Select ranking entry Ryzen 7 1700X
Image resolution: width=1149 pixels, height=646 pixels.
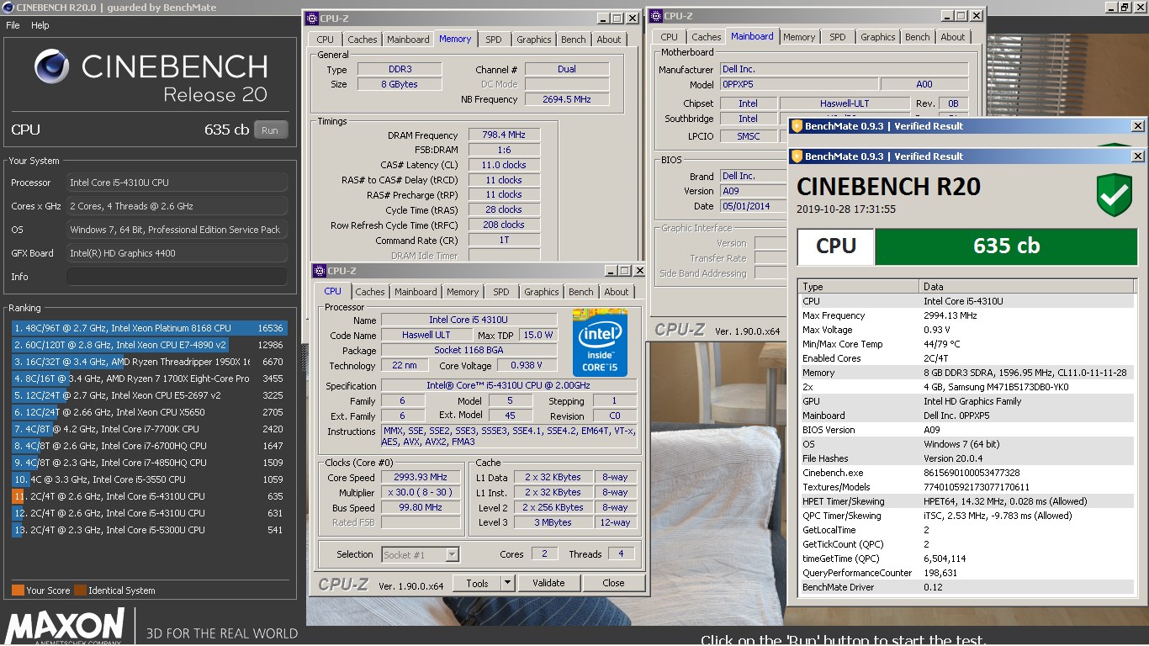coord(149,379)
